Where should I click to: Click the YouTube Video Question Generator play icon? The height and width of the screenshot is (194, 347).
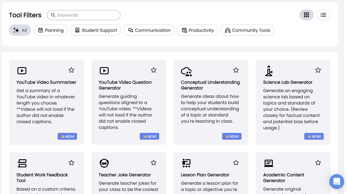click(104, 70)
